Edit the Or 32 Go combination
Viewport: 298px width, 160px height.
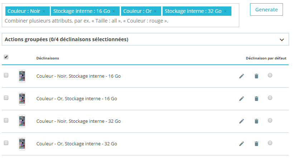click(x=241, y=144)
